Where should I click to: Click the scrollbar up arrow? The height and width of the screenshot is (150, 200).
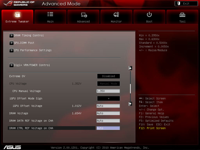(130, 68)
